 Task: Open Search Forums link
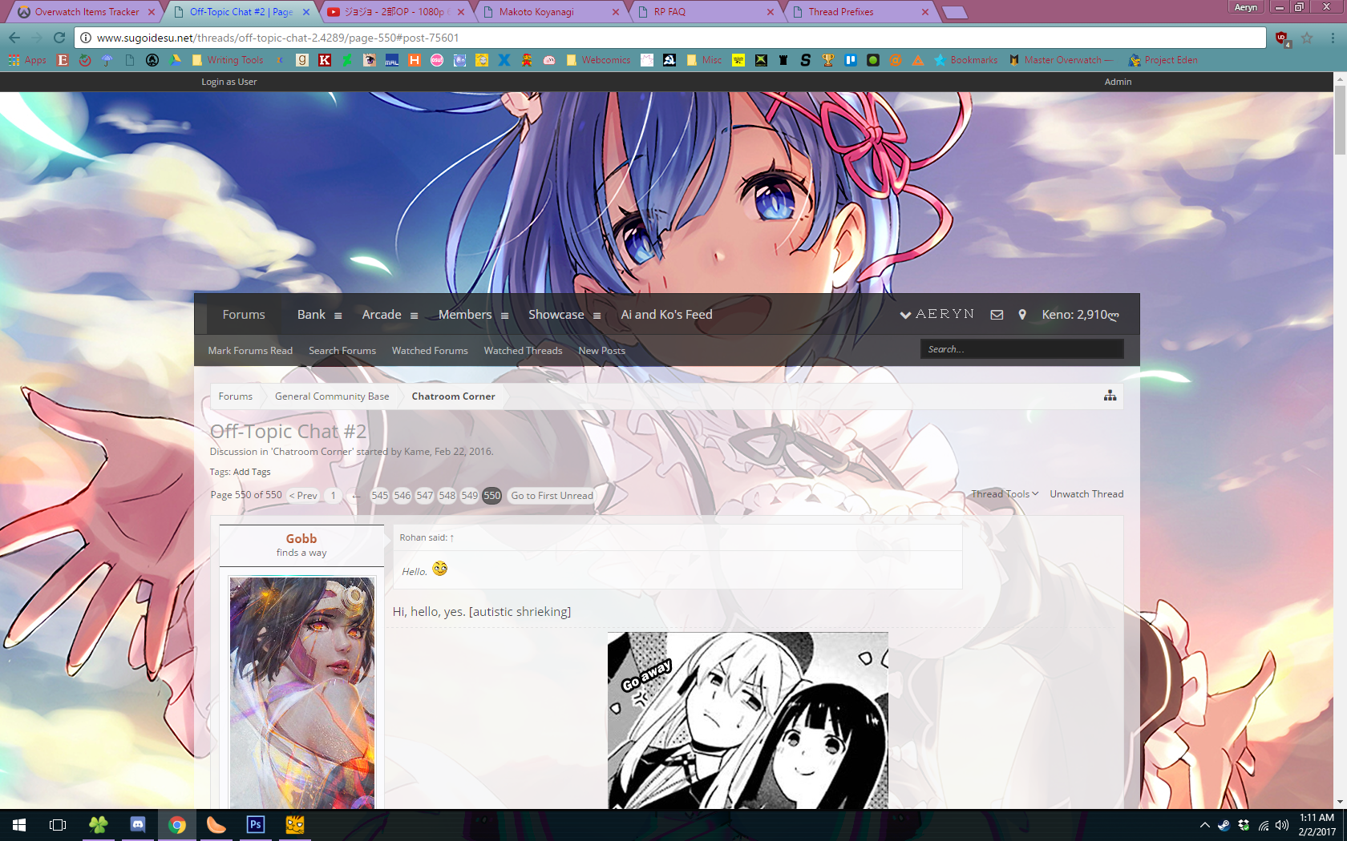pyautogui.click(x=342, y=351)
